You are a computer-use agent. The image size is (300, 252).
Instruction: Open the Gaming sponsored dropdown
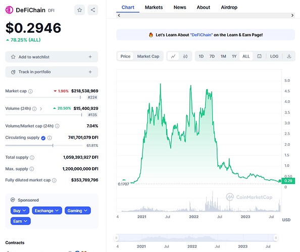coord(78,211)
